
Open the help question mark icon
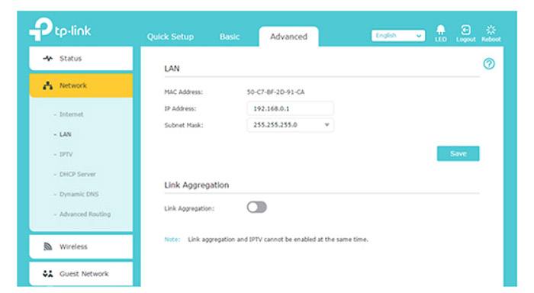(x=489, y=63)
